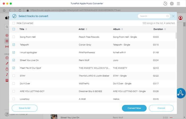Toggle the select-all header checkbox

(14, 29)
